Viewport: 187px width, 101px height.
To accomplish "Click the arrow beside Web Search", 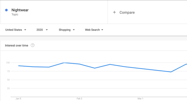I will [x=102, y=30].
